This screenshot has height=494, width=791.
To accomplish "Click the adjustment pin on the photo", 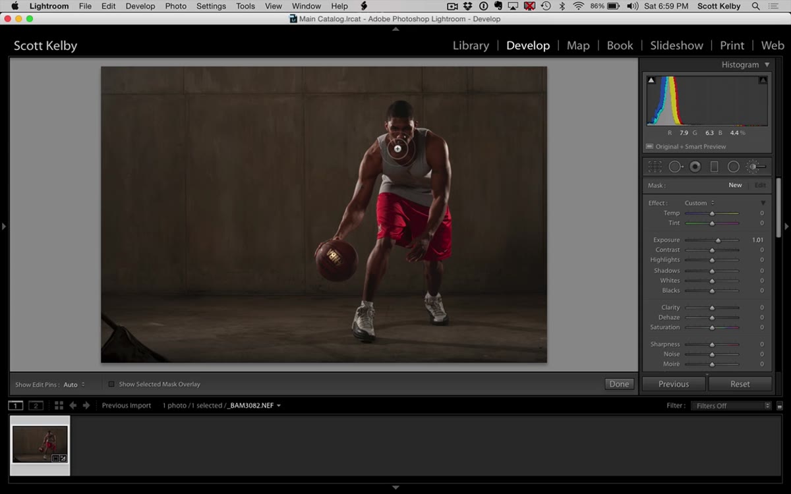I will point(397,149).
